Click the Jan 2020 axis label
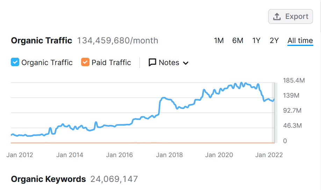This screenshot has width=321, height=190. click(x=219, y=155)
